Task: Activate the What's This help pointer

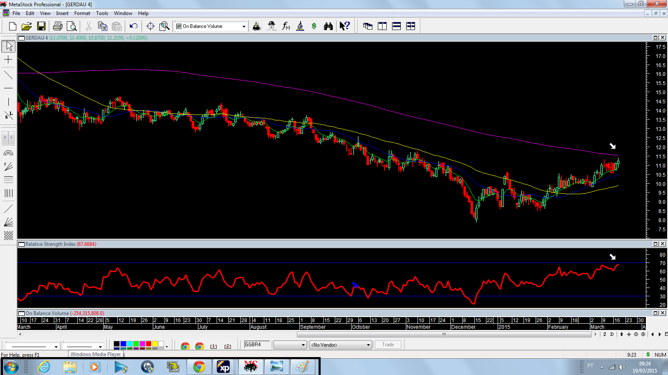Action: click(344, 26)
